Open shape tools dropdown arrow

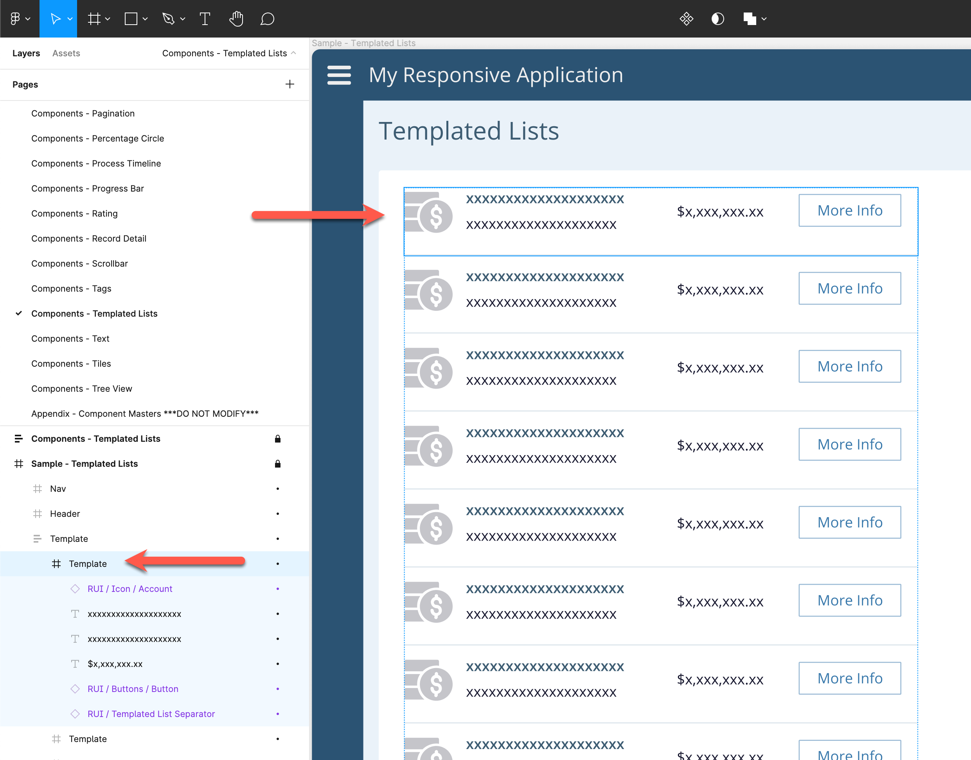[145, 19]
